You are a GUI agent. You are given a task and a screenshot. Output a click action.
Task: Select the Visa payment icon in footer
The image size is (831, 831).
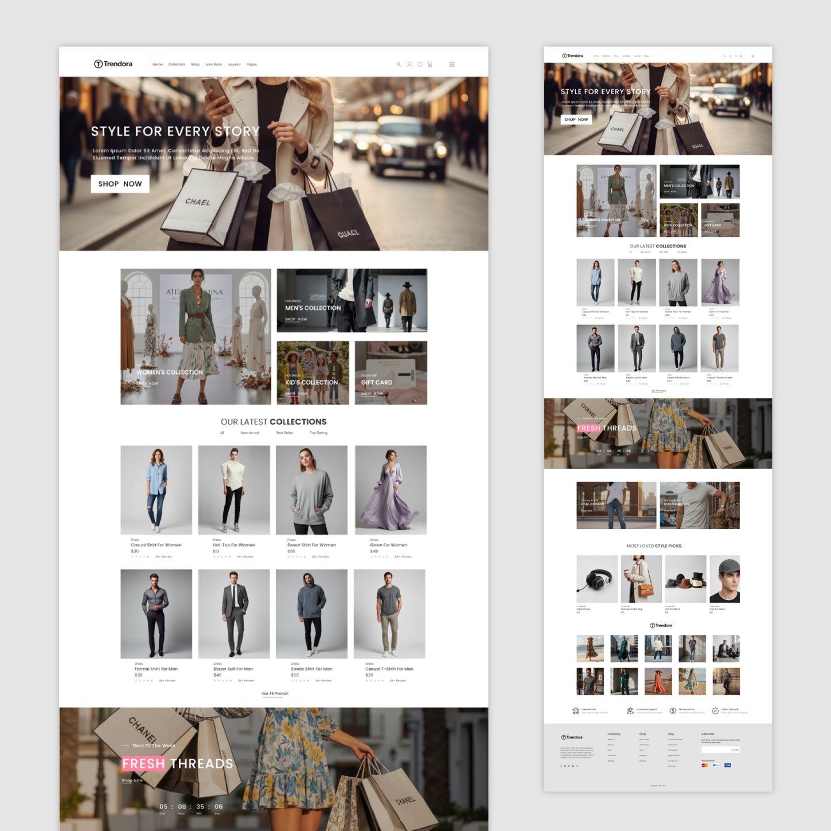point(727,765)
